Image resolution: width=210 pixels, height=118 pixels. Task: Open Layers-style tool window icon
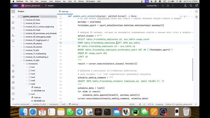point(13,77)
